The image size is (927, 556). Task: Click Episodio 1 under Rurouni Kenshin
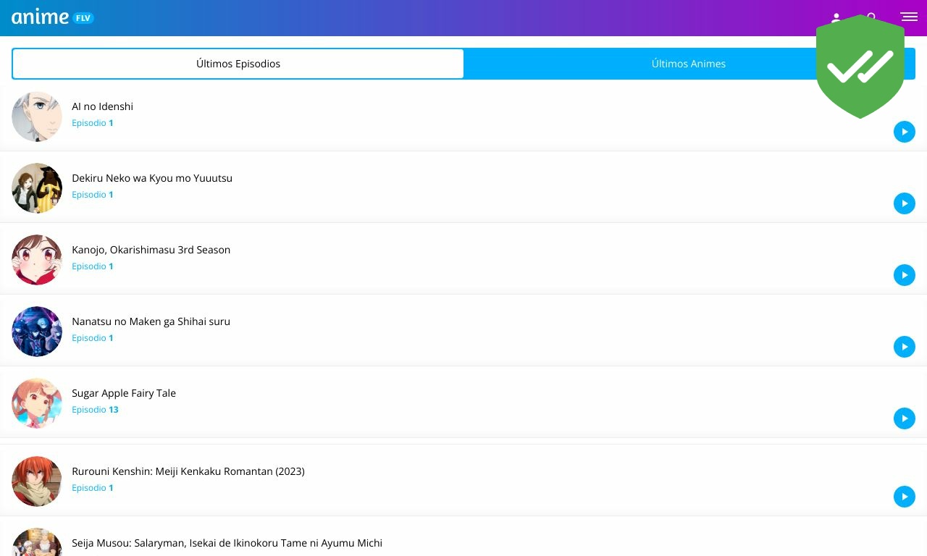pos(93,488)
